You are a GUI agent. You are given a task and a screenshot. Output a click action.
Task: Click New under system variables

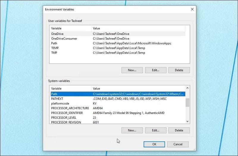click(x=132, y=130)
